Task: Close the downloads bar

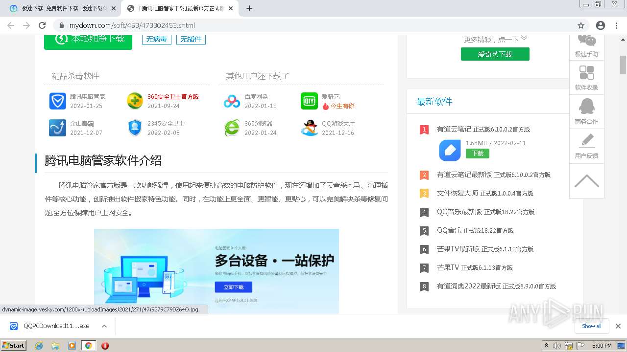Action: [x=618, y=326]
